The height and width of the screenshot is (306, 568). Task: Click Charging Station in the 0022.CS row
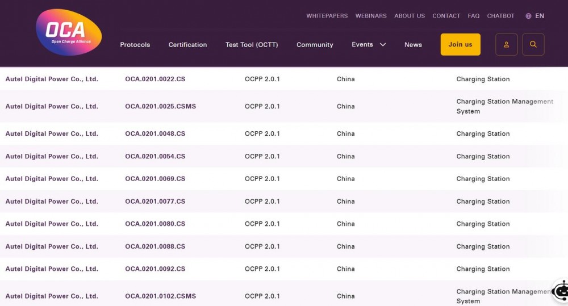tap(483, 79)
